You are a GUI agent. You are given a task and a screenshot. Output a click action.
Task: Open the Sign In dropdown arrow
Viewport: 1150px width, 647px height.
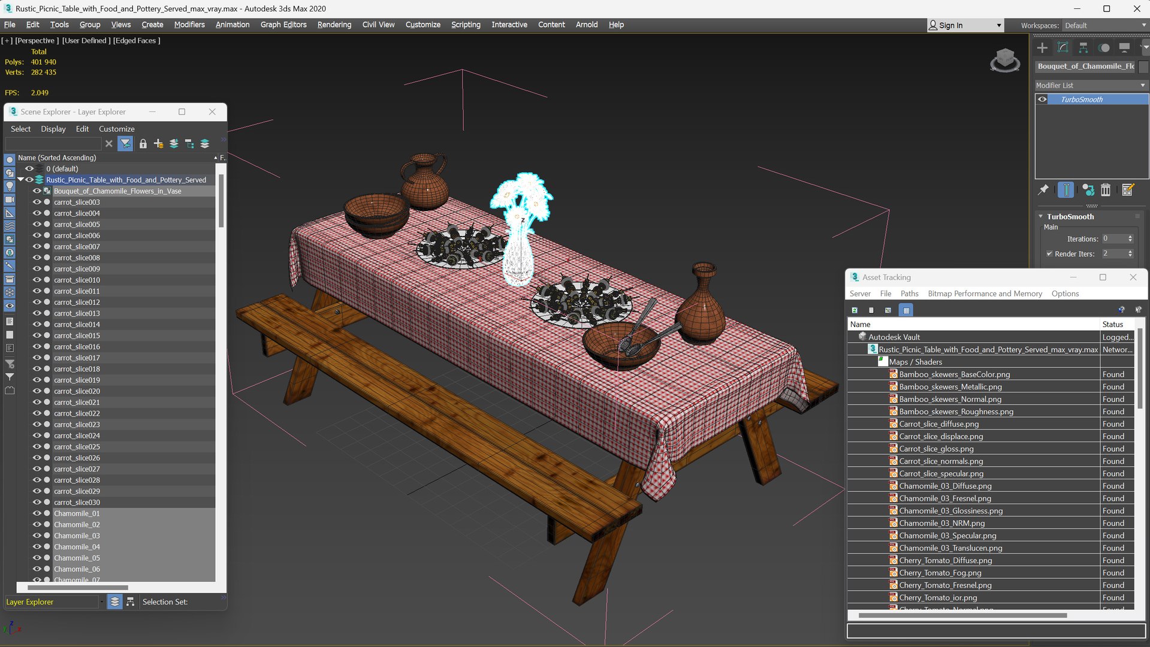click(998, 26)
